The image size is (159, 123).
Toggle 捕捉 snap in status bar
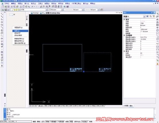pos(34,122)
